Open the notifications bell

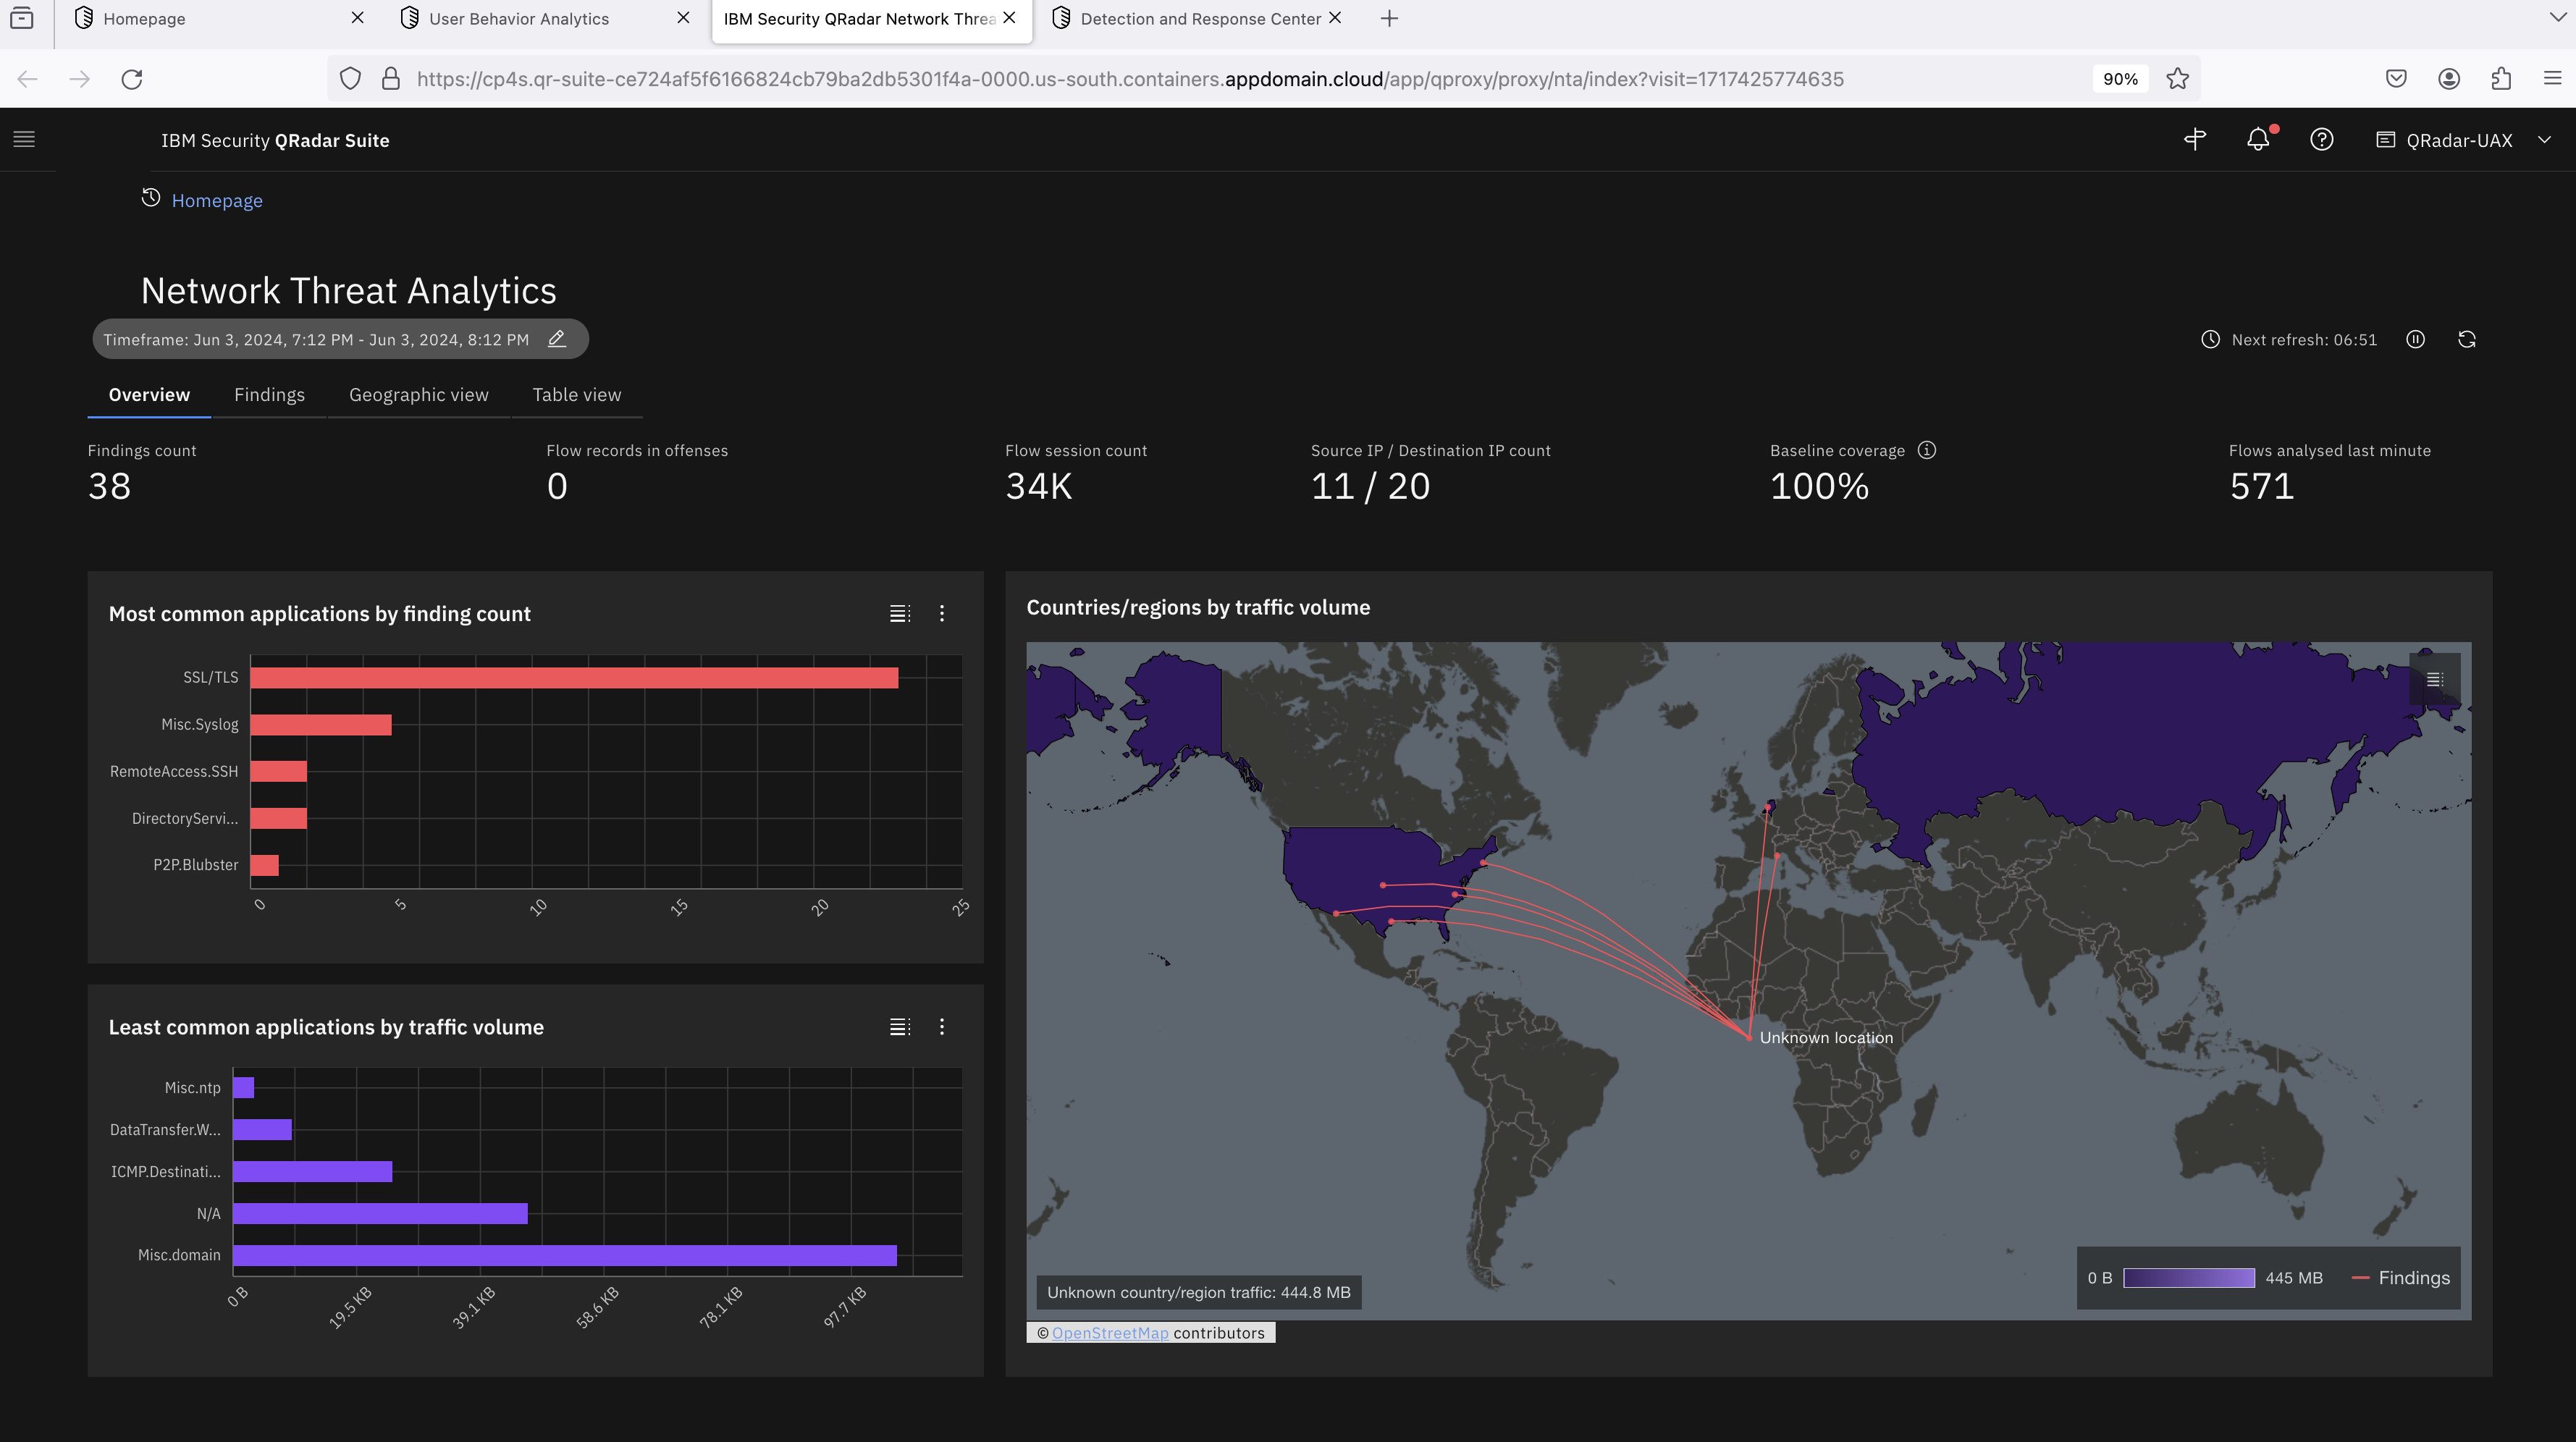coord(2258,140)
